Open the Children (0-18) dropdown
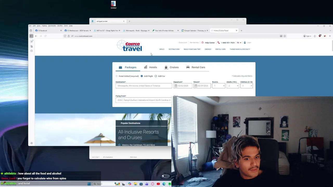The width and height of the screenshot is (333, 187). (x=246, y=86)
